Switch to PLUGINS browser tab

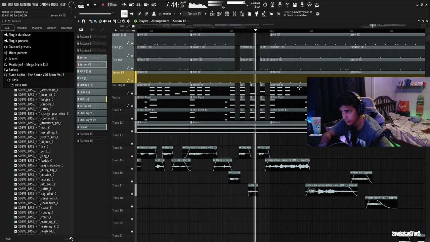tap(37, 28)
